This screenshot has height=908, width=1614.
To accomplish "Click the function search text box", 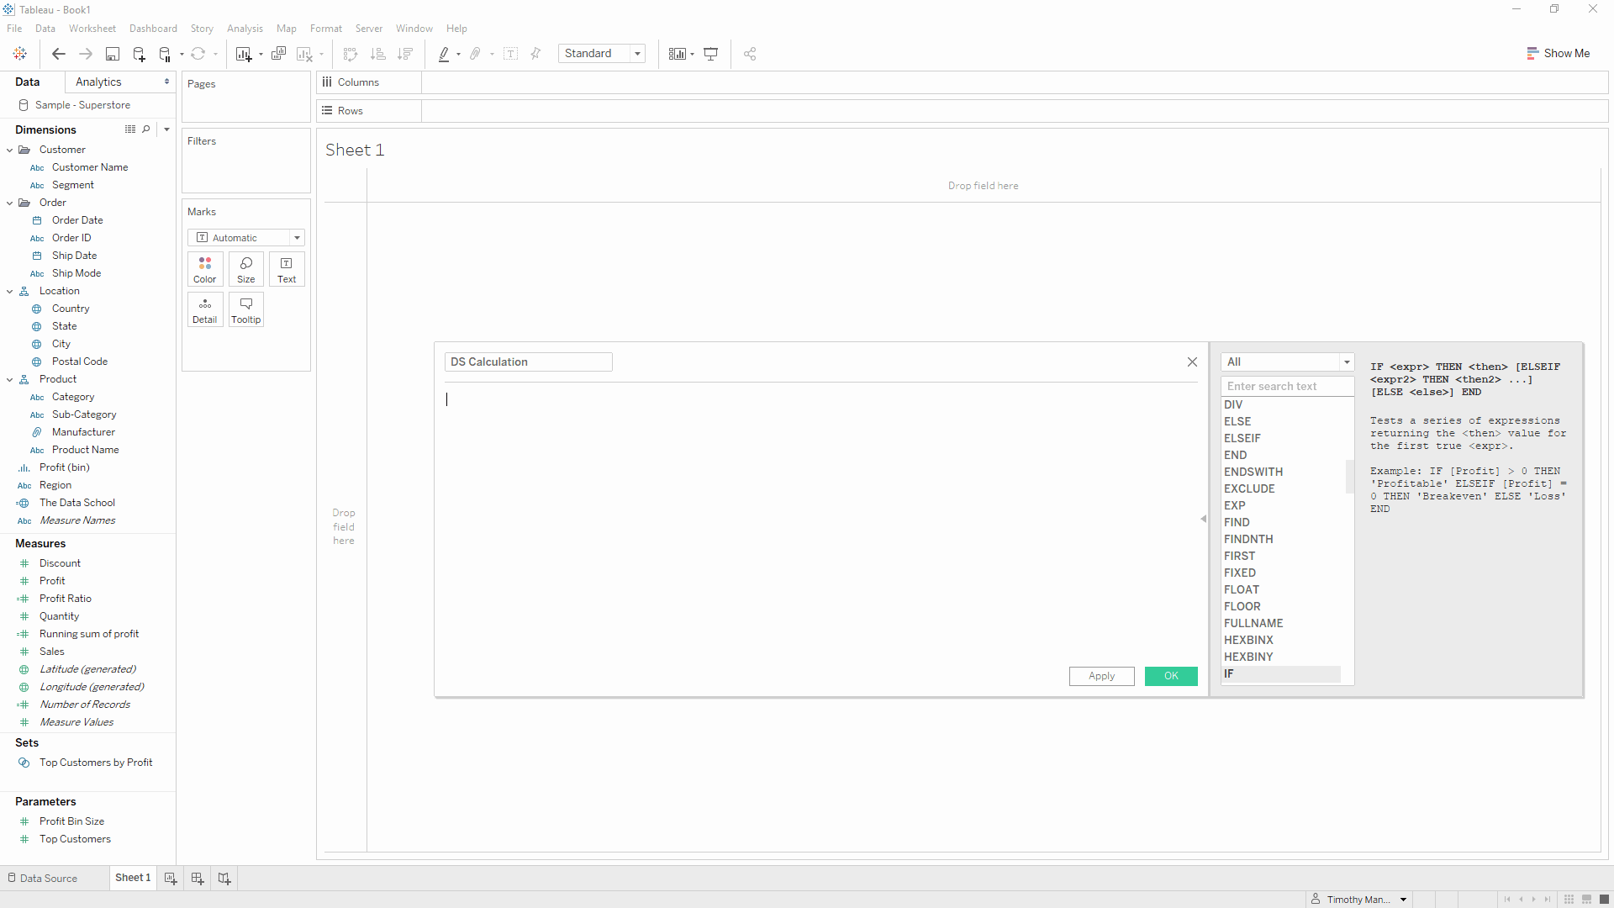I will point(1288,387).
